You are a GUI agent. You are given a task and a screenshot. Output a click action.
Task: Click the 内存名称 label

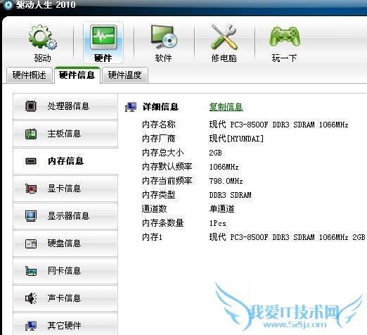tap(159, 125)
